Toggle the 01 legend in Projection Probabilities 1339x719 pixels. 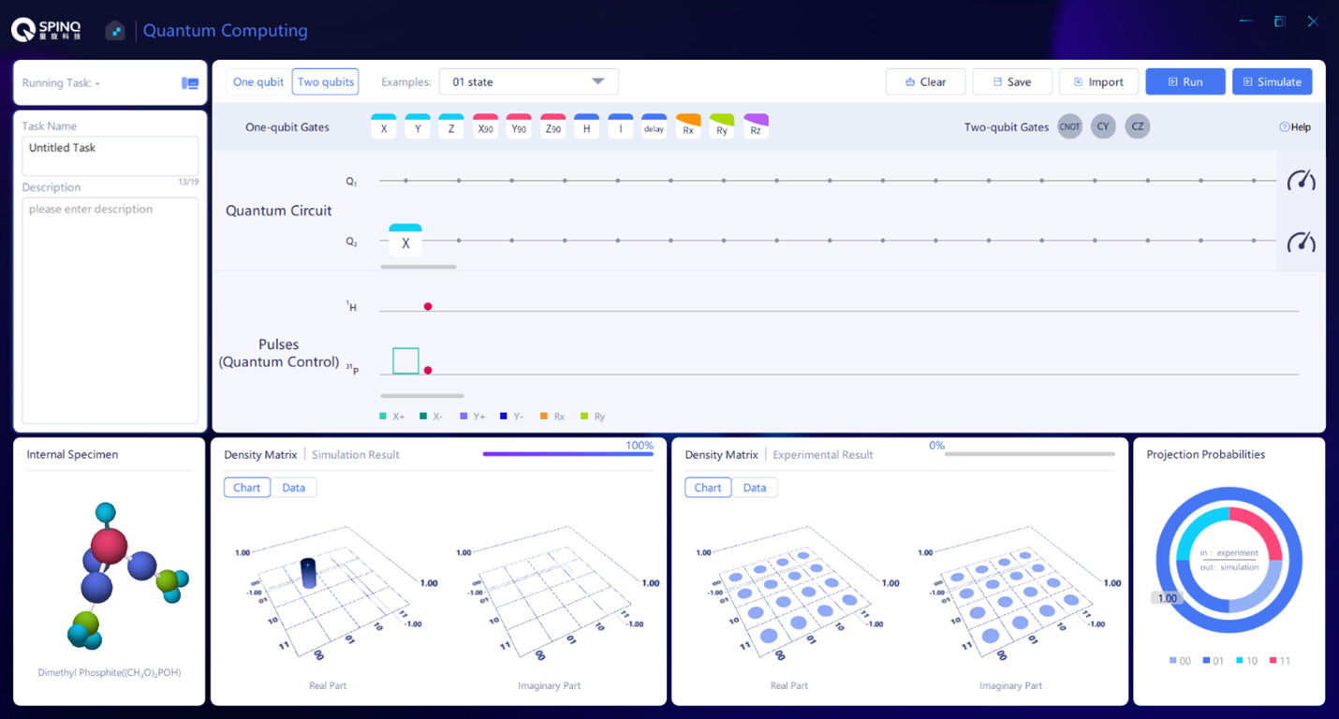click(x=1214, y=661)
